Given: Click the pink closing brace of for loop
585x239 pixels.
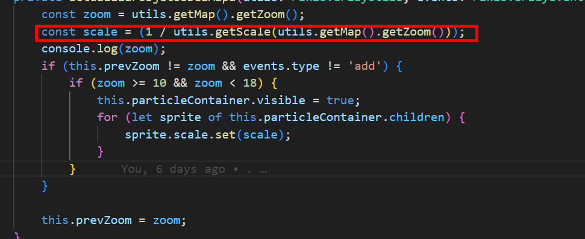Looking at the screenshot, I should coord(101,152).
